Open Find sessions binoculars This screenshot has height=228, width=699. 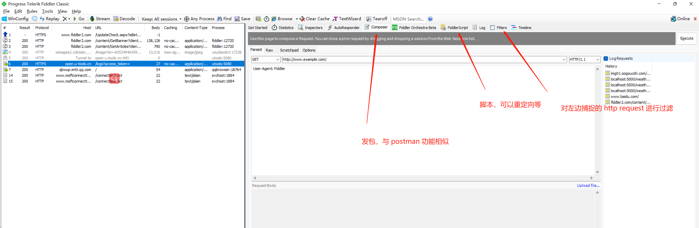coord(224,19)
